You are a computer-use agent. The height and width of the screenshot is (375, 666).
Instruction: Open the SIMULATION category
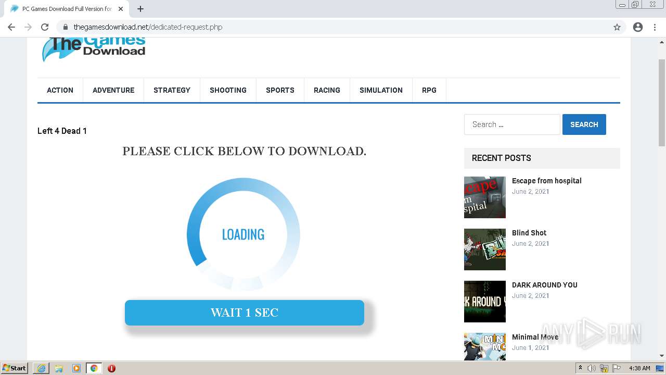click(x=381, y=90)
